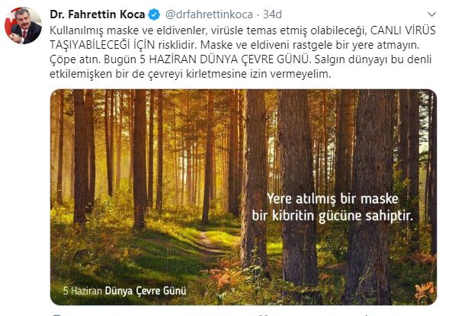Click 'CANLI VİRÜS' in the tweet text
Image resolution: width=449 pixels, height=316 pixels.
coord(403,30)
